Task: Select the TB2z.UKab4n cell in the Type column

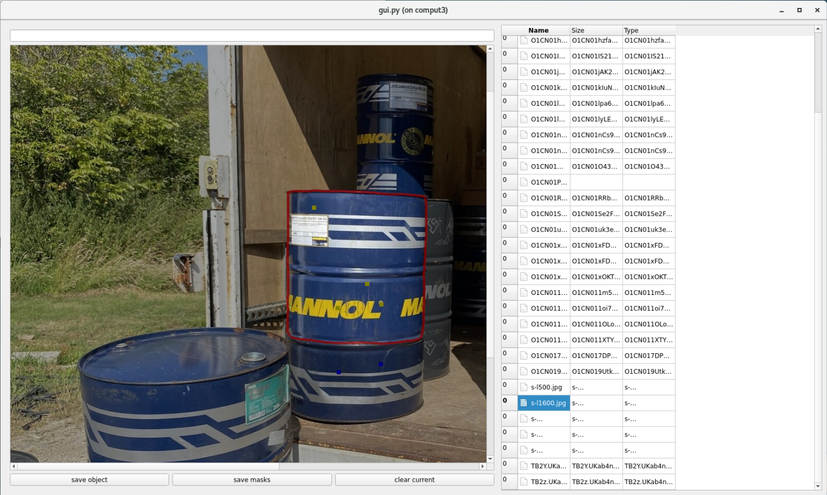Action: pyautogui.click(x=649, y=482)
